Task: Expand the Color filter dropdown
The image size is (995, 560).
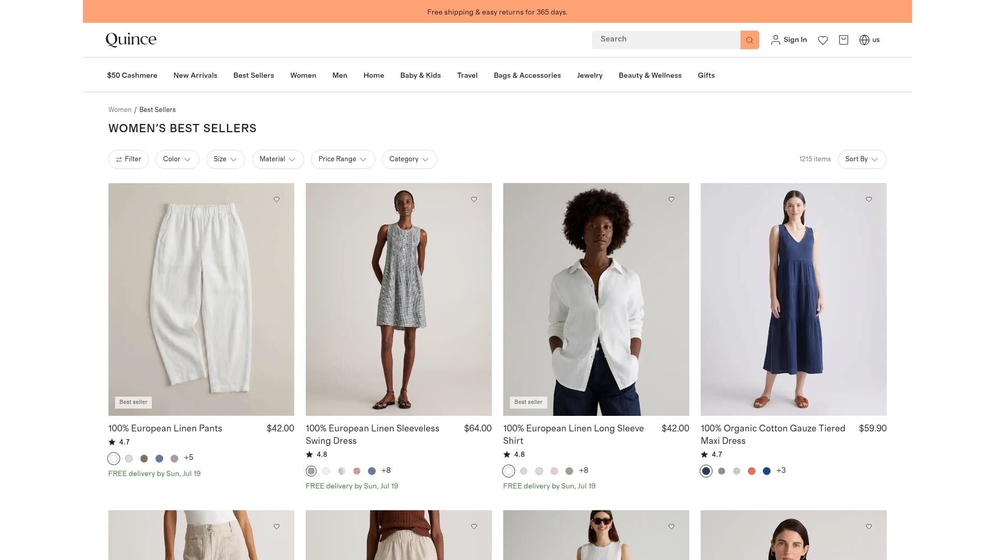Action: tap(177, 159)
